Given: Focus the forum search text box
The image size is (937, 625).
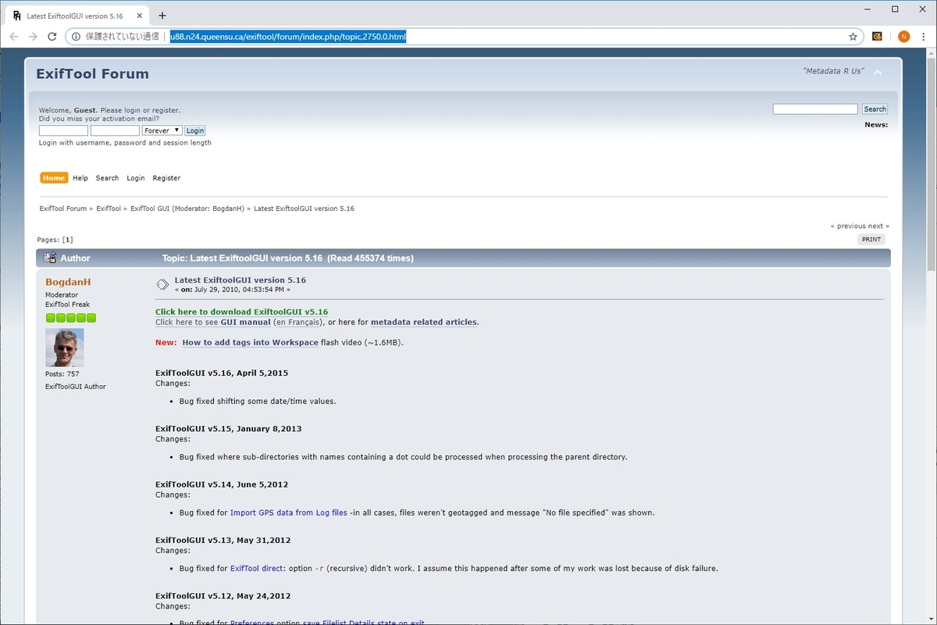Looking at the screenshot, I should pos(815,109).
